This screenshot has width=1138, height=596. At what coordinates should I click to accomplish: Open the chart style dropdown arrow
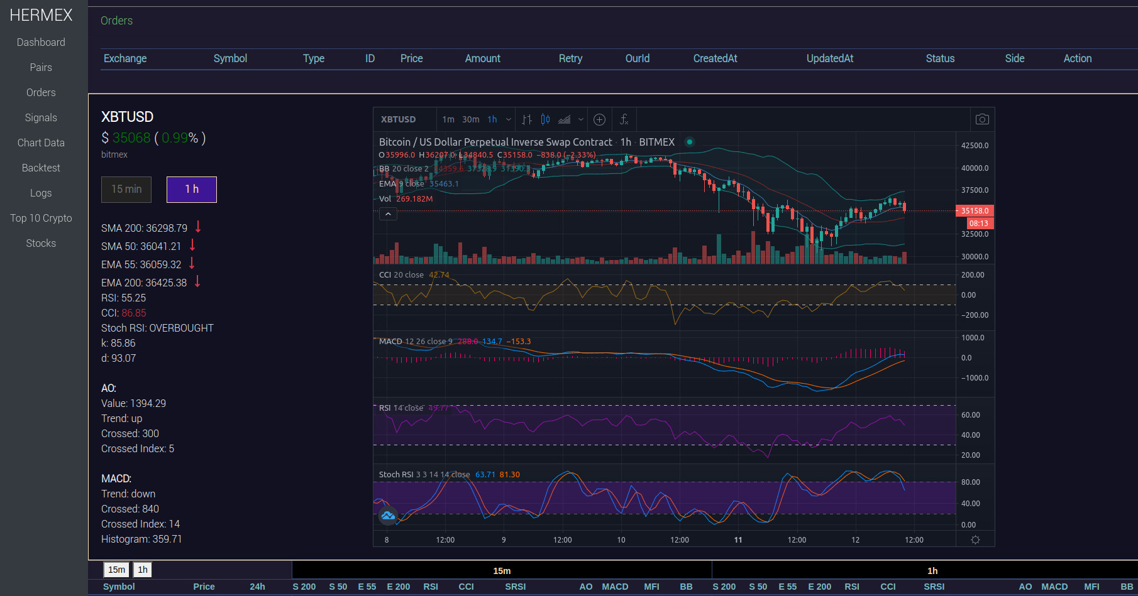pos(581,119)
